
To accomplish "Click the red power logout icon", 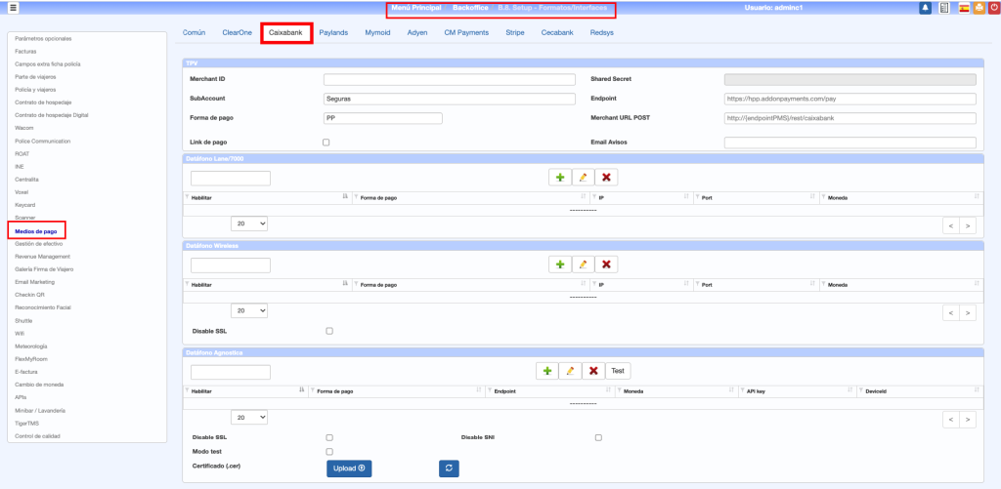I will tap(992, 8).
